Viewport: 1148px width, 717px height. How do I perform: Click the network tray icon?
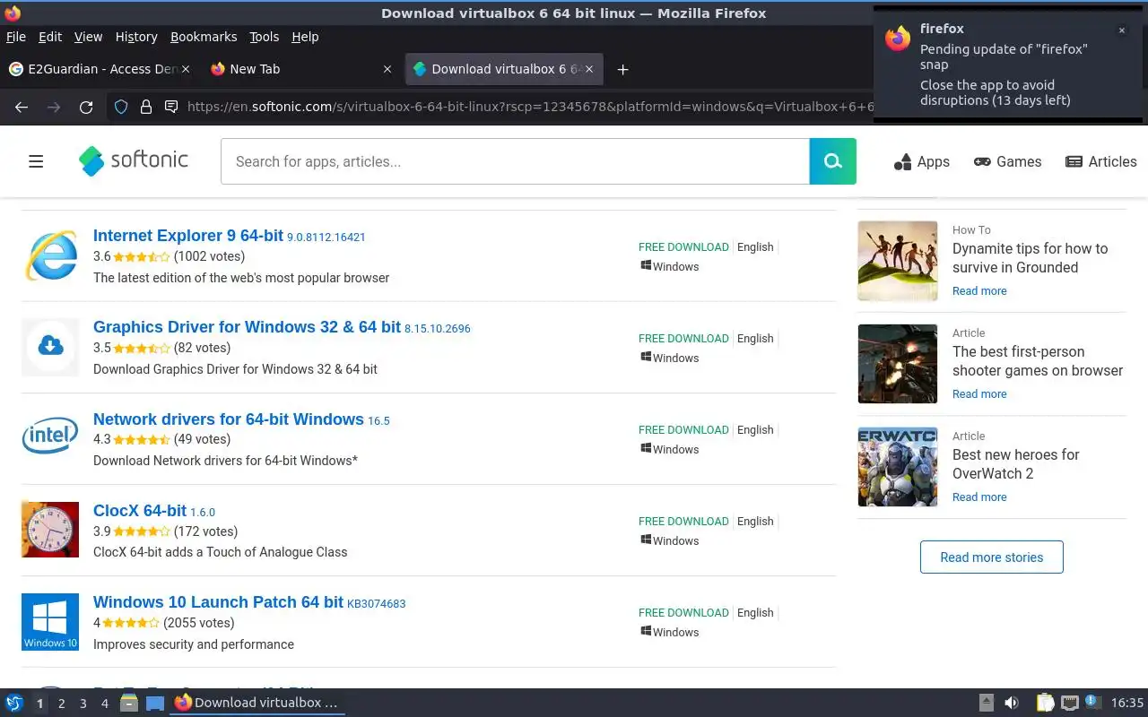click(1069, 703)
